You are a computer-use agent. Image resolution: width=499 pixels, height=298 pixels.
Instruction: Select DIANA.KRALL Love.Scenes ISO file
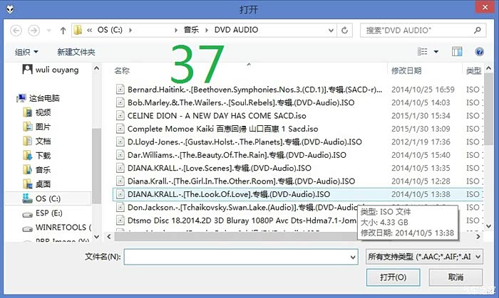point(220,168)
